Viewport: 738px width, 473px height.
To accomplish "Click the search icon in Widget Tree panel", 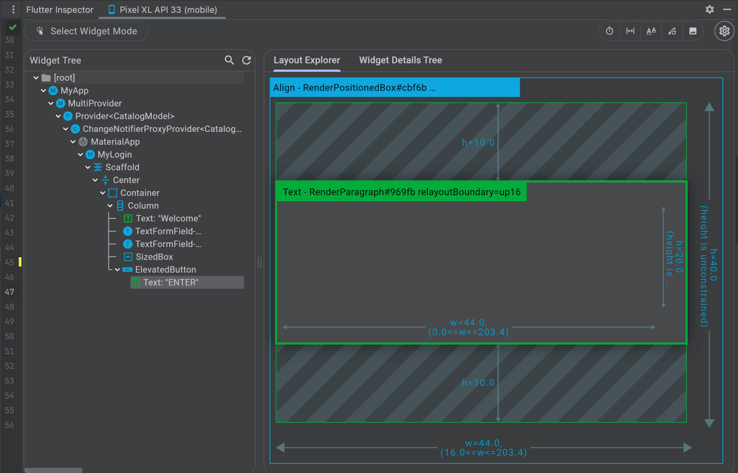I will pos(229,60).
